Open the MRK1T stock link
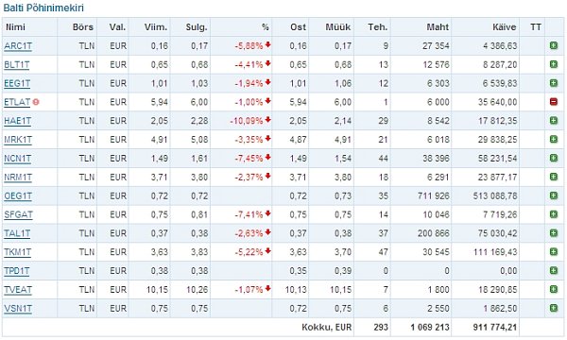 [x=18, y=140]
